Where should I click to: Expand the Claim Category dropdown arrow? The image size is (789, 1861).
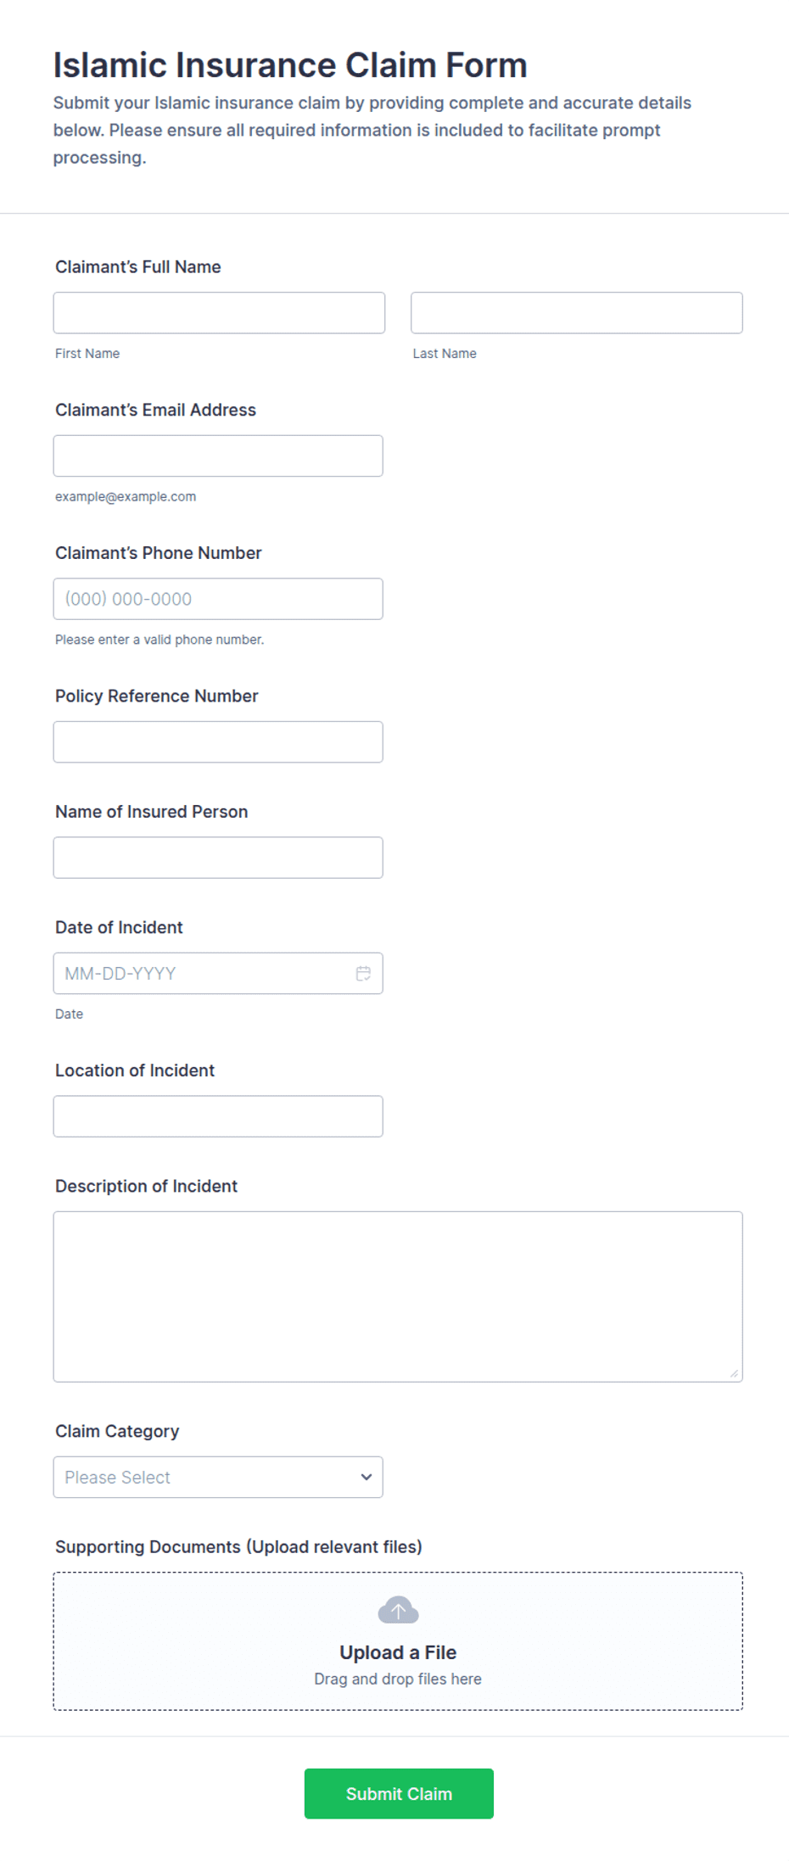367,1477
